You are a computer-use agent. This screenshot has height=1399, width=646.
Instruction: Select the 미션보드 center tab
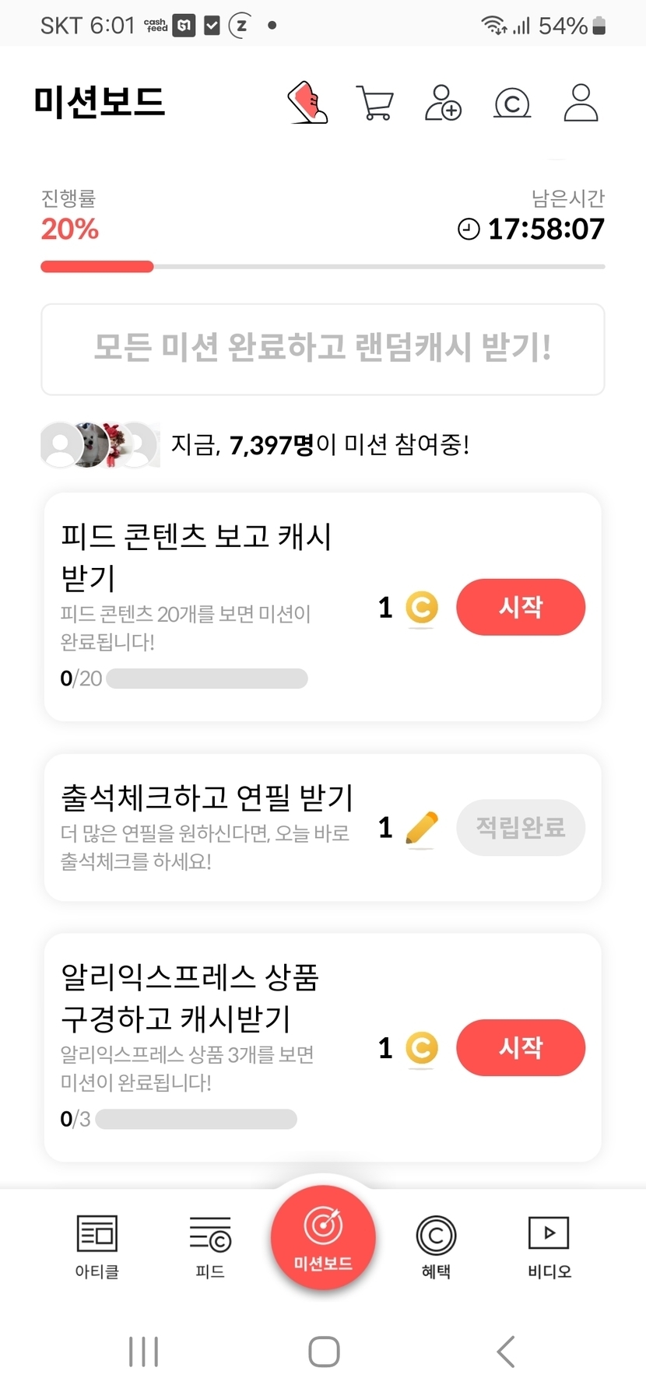(323, 1237)
